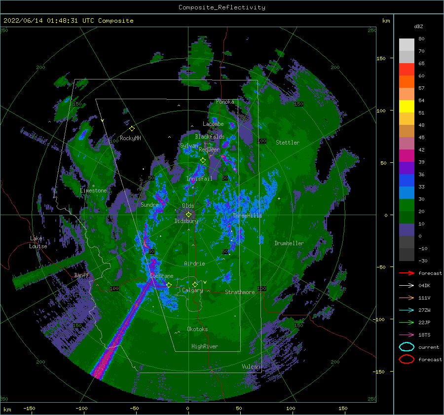The width and height of the screenshot is (444, 415).
Task: Pick the magenta swatch in dBZ legend
Action: pyautogui.click(x=407, y=155)
